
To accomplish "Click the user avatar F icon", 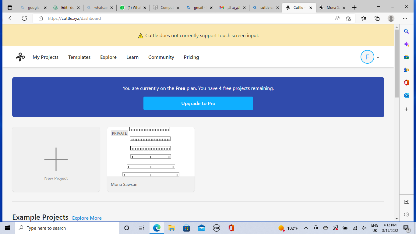I will [x=367, y=57].
